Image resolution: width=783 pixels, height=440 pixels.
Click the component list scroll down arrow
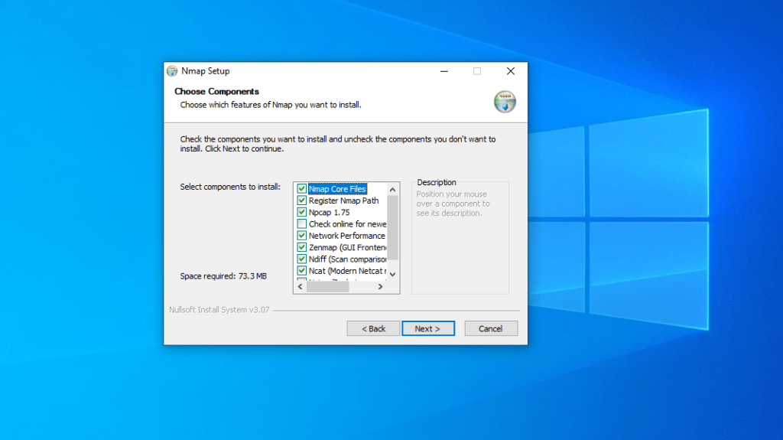[393, 274]
